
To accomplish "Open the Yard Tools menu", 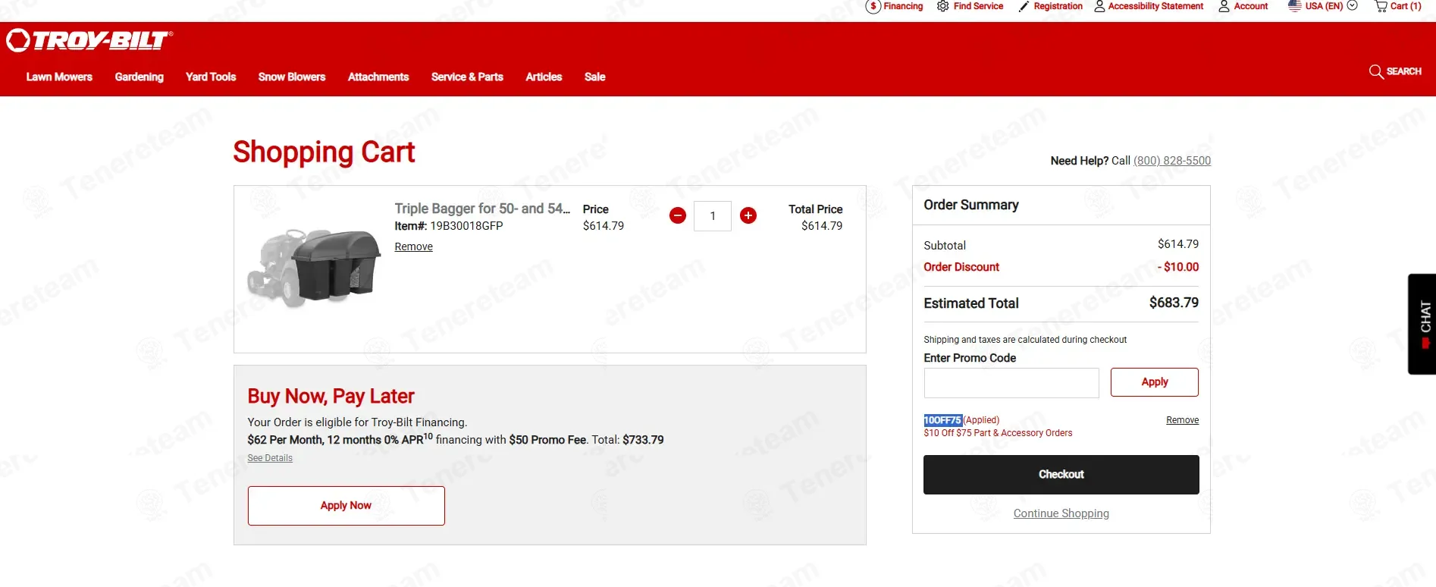I will tap(211, 77).
